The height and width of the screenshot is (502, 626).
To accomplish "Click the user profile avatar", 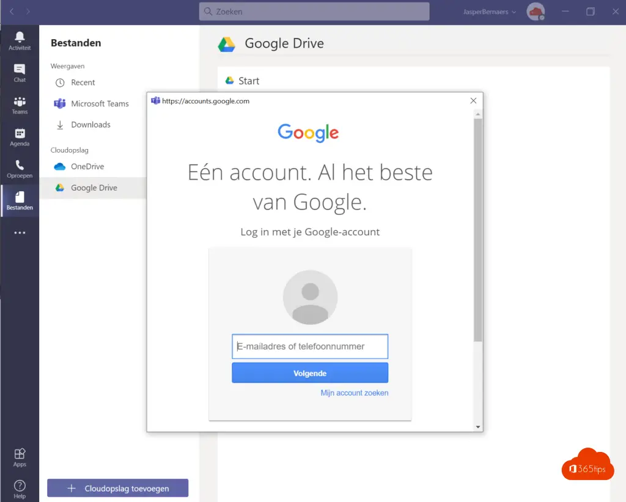I will pos(536,12).
